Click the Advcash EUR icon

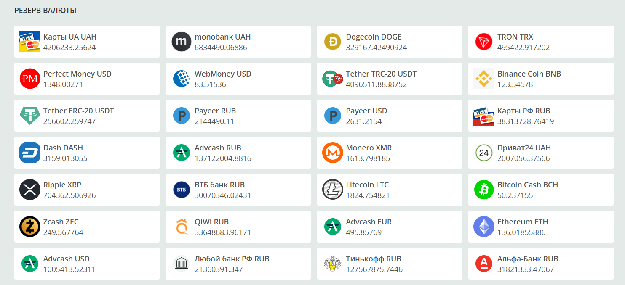pos(333,227)
